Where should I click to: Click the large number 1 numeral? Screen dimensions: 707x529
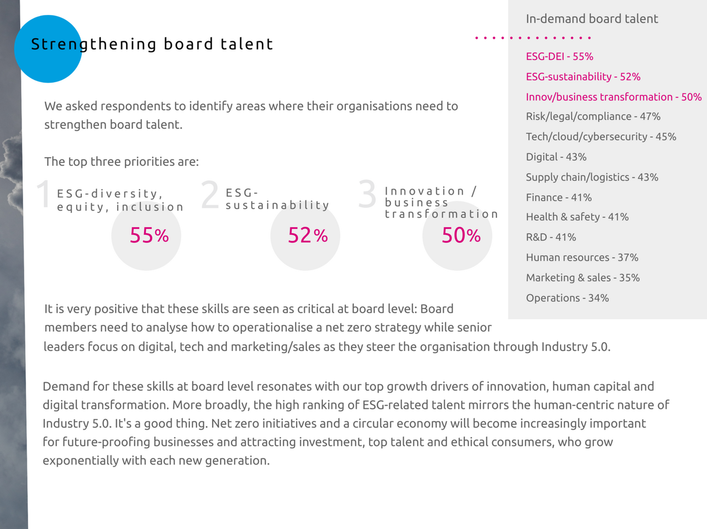click(x=43, y=195)
